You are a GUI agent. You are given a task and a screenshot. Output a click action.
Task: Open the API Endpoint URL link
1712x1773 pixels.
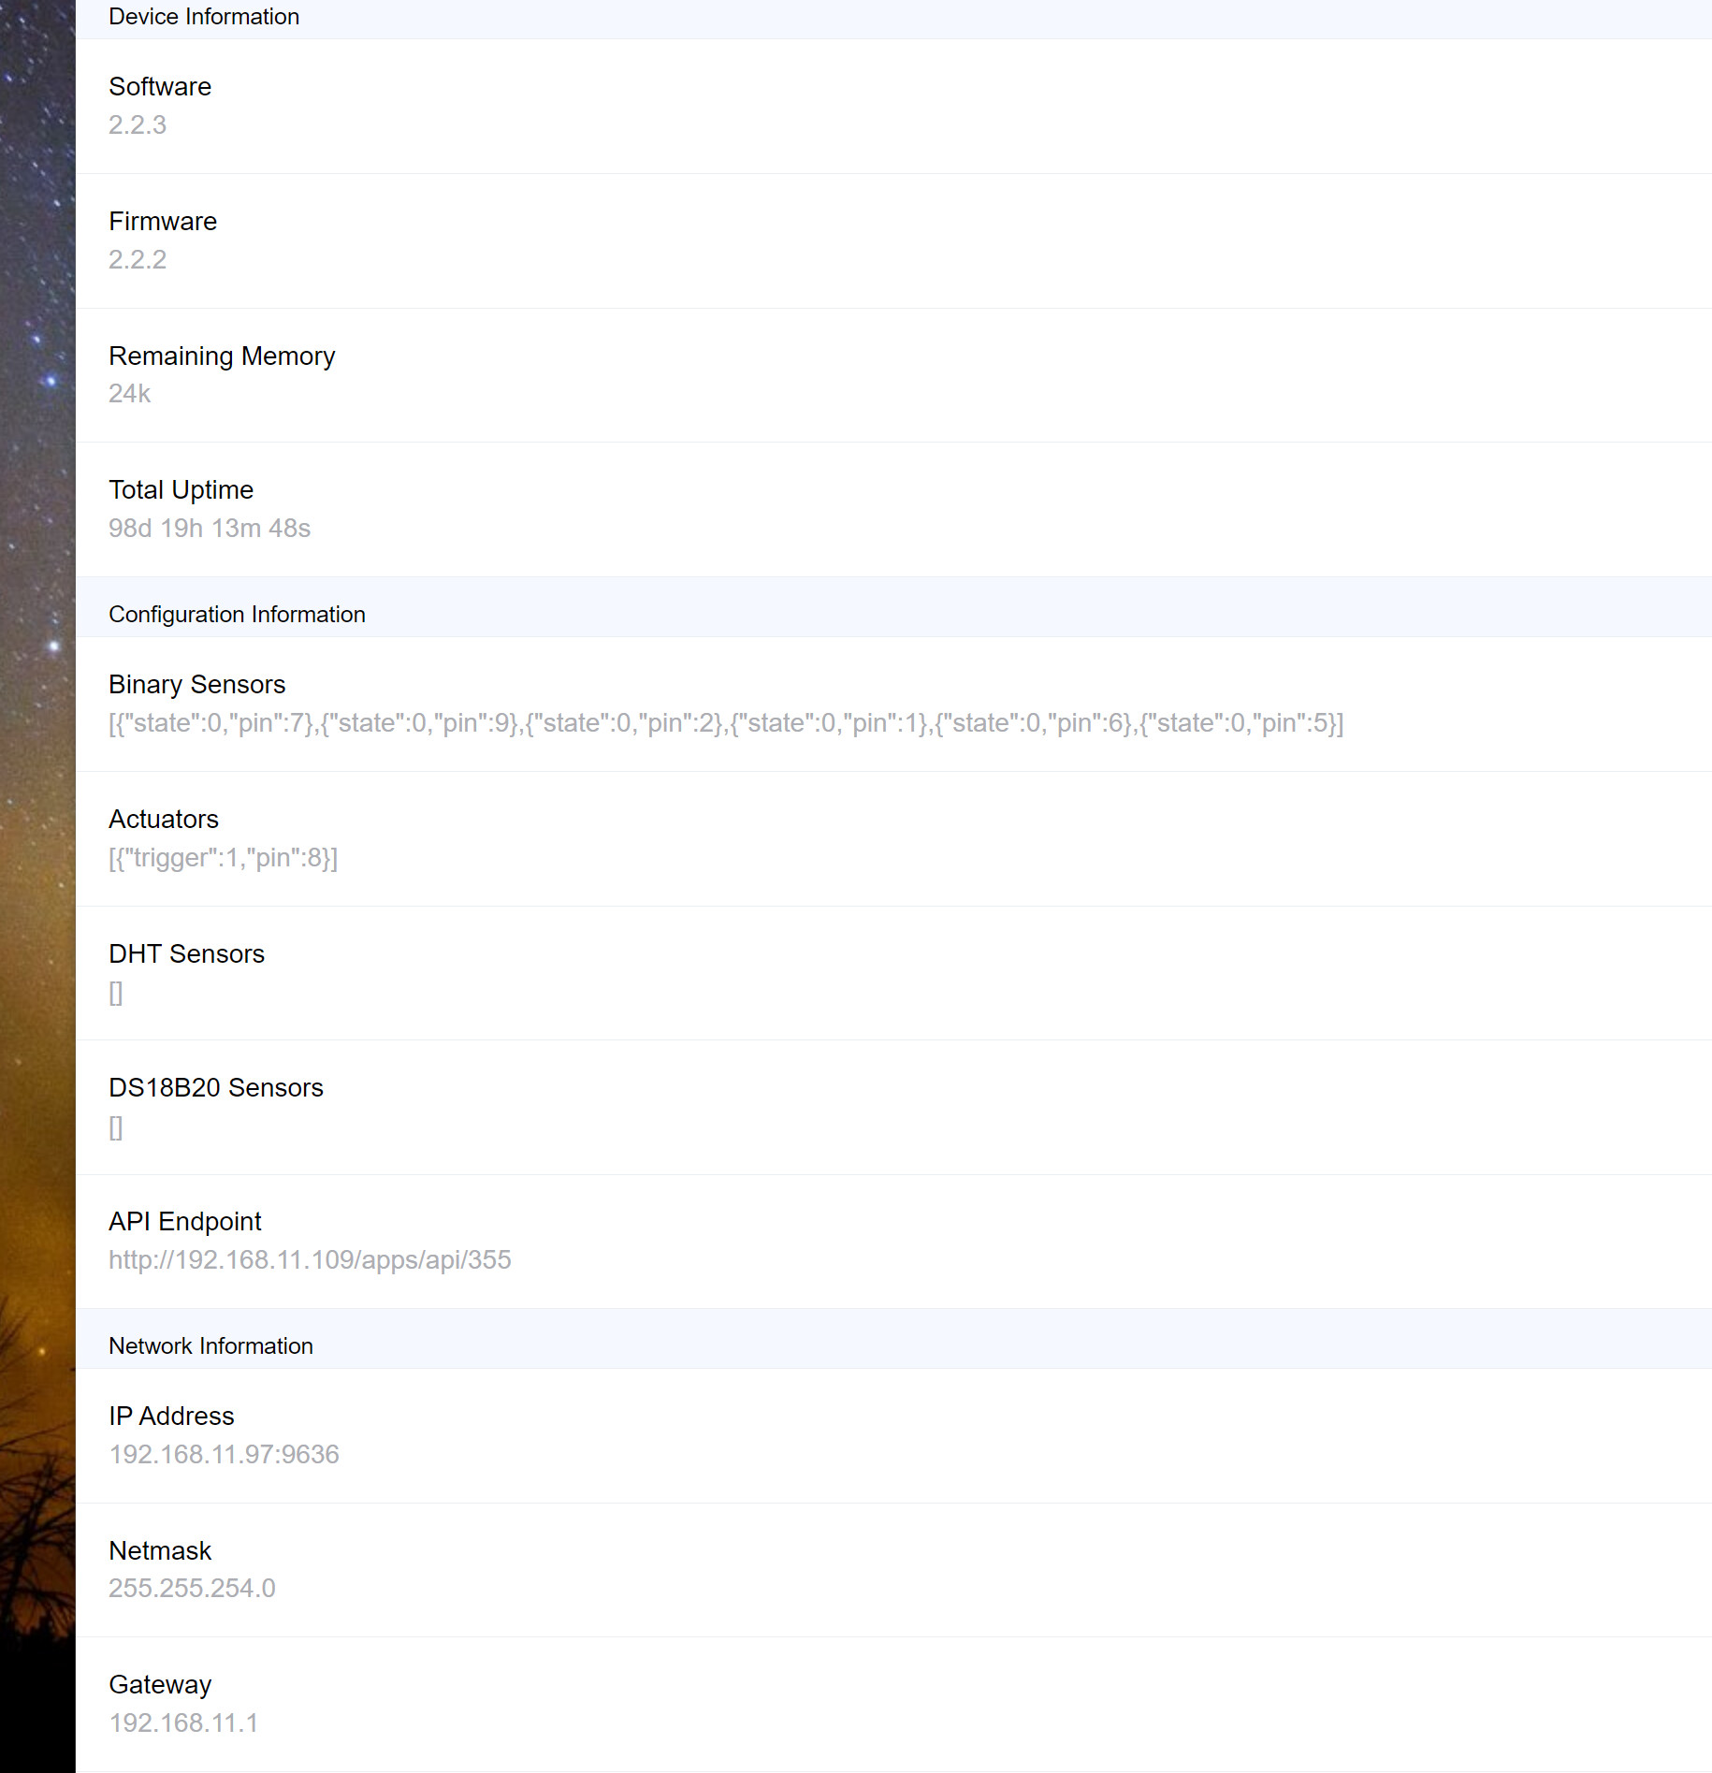tap(310, 1260)
